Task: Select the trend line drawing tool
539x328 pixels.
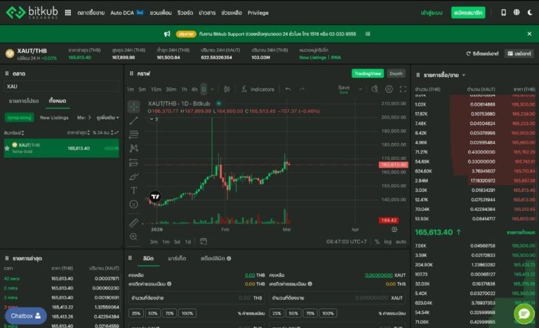Action: pos(134,121)
